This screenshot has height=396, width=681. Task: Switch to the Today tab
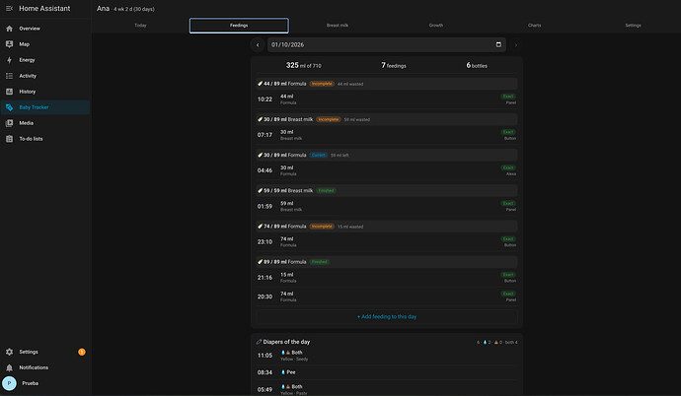[x=140, y=26]
